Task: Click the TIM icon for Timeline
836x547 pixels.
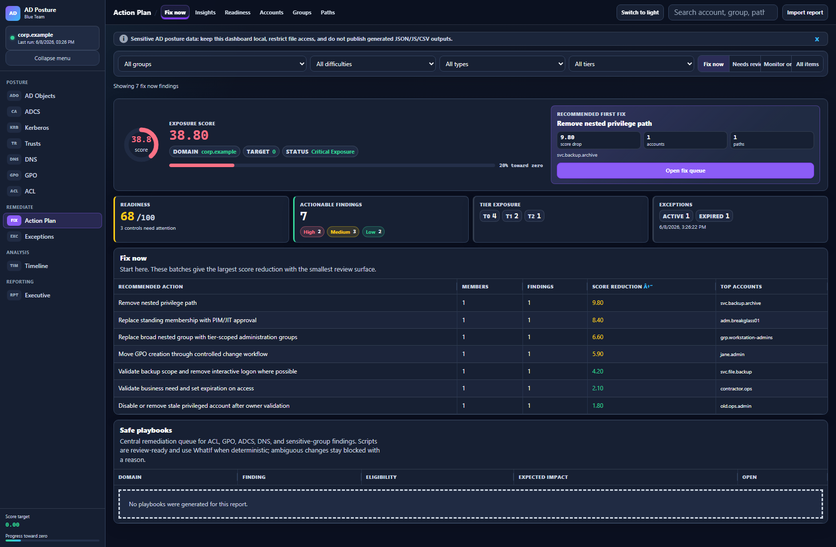Action: [14, 266]
